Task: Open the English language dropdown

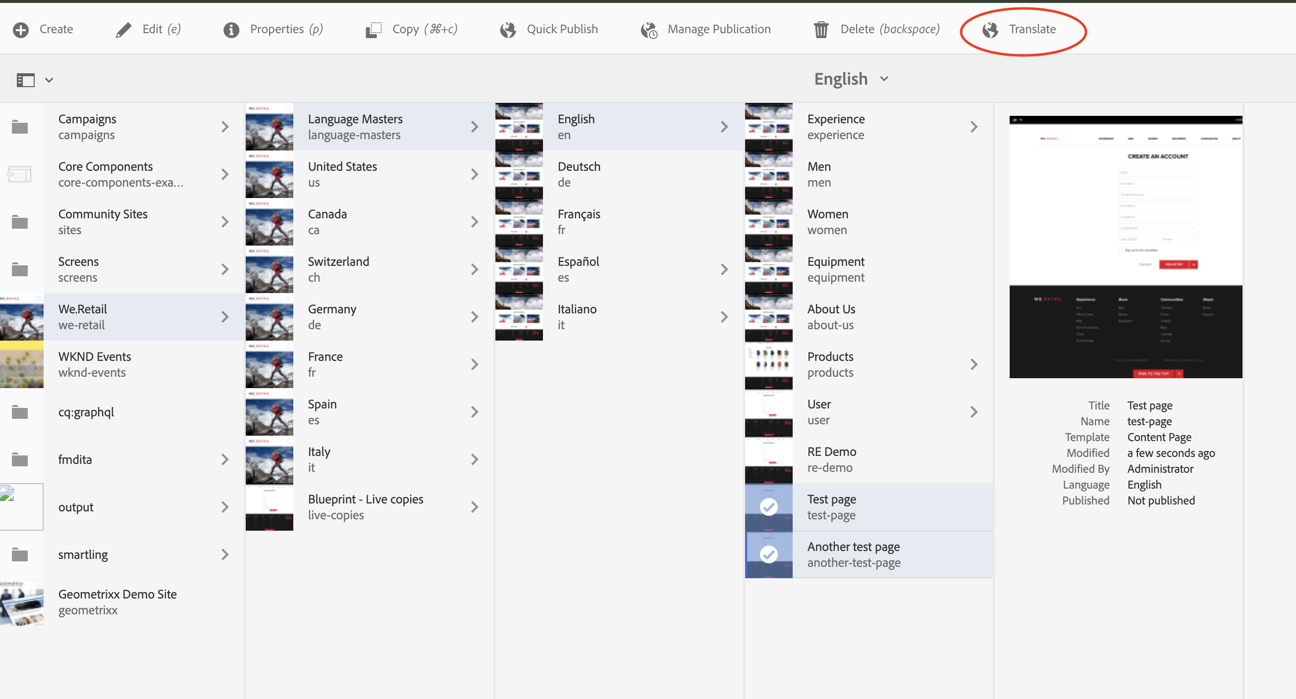Action: tap(851, 79)
